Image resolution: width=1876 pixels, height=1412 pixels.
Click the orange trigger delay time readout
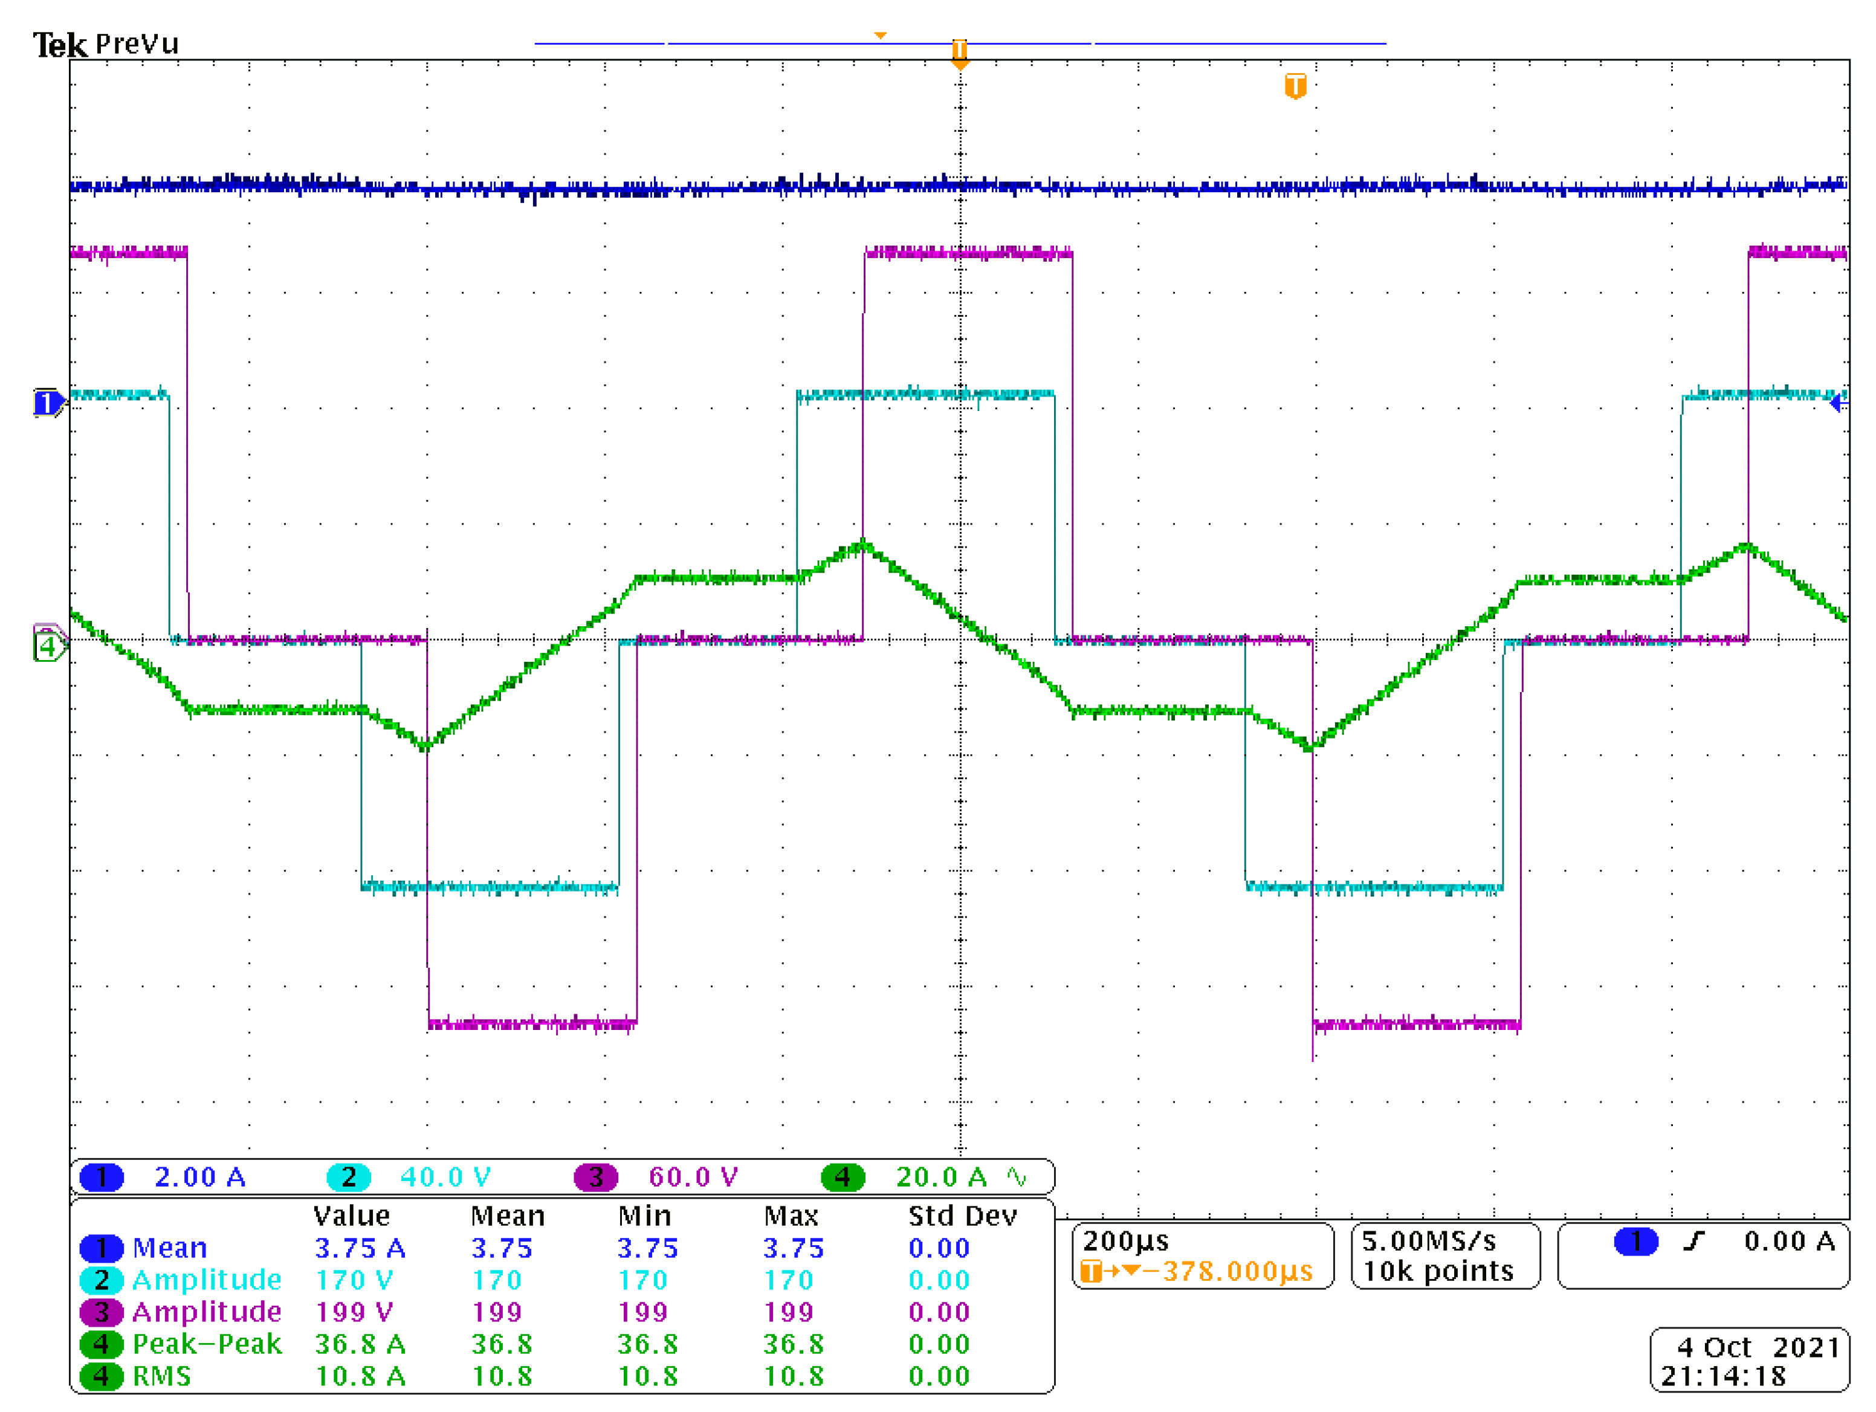[x=1237, y=1271]
